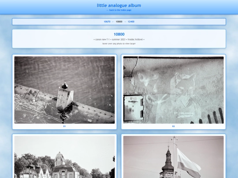Click the current album number 10800 in navigation
The height and width of the screenshot is (178, 238).
(119, 22)
